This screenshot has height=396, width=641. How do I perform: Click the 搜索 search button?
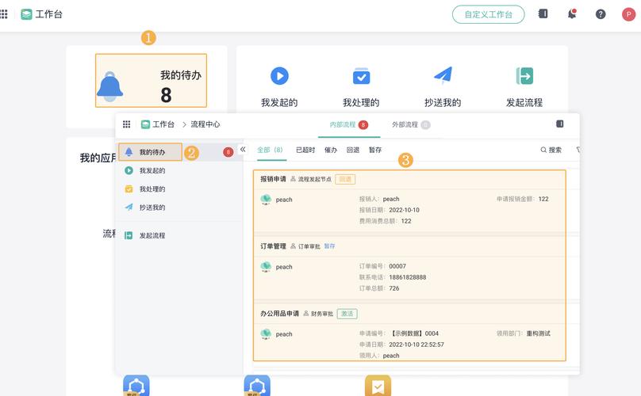pos(551,150)
